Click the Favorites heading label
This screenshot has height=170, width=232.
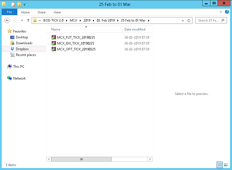tap(20, 31)
